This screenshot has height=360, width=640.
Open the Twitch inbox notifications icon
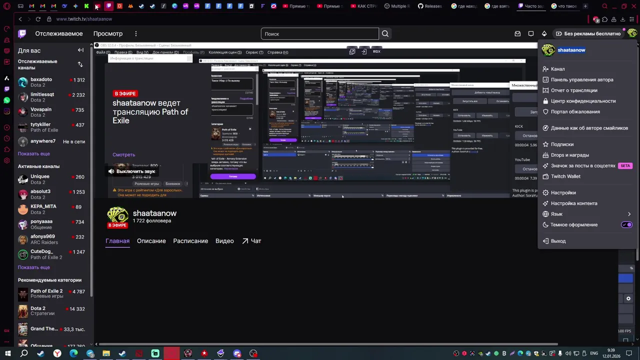point(517,33)
